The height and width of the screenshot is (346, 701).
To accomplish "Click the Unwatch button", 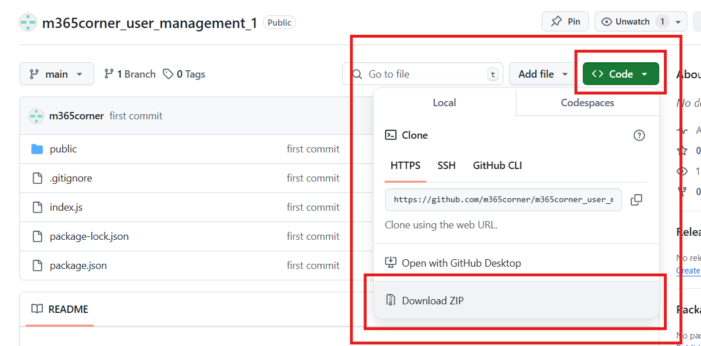I will (632, 22).
